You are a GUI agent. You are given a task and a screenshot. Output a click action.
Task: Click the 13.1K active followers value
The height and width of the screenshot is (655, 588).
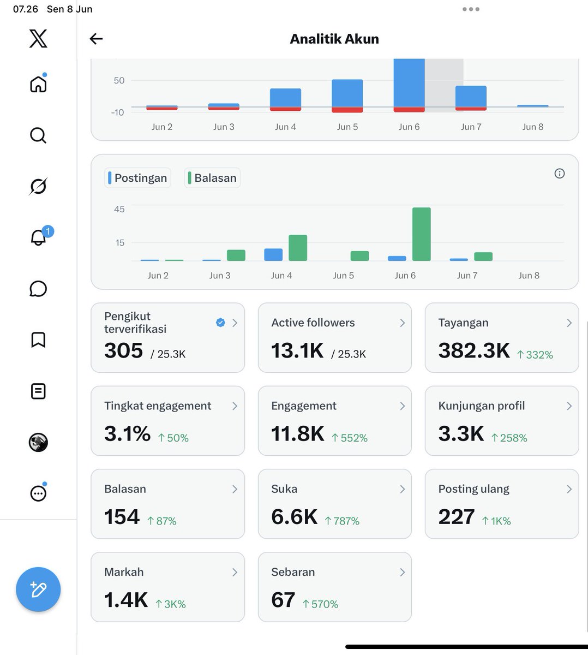click(x=297, y=351)
